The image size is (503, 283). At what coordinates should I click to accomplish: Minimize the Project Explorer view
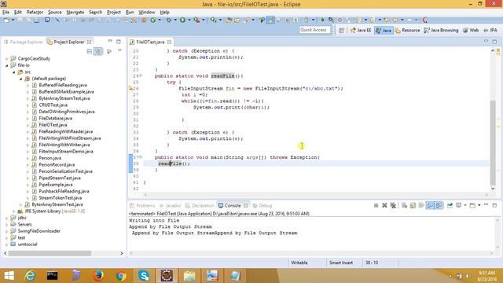pos(110,42)
